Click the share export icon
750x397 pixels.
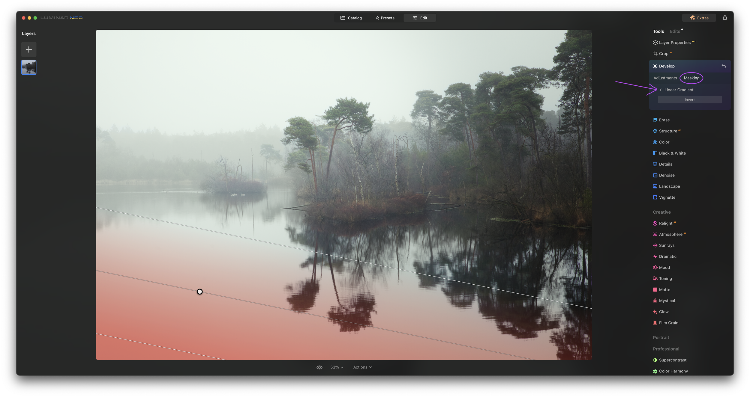pos(724,18)
